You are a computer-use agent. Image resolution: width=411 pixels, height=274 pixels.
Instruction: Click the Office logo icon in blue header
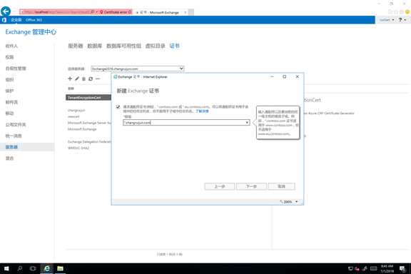pos(4,20)
